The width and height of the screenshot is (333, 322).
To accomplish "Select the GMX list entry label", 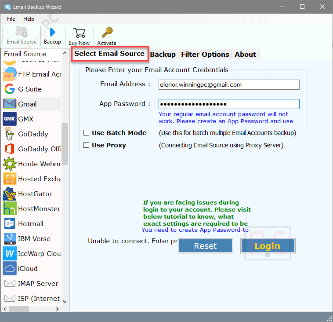I will tap(25, 119).
